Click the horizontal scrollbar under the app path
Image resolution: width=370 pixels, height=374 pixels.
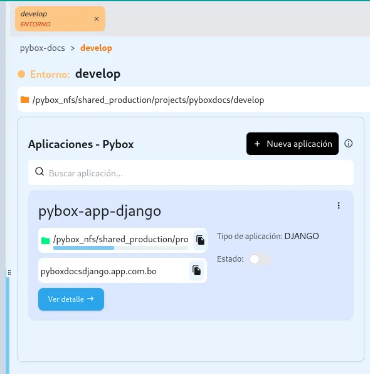(120, 248)
